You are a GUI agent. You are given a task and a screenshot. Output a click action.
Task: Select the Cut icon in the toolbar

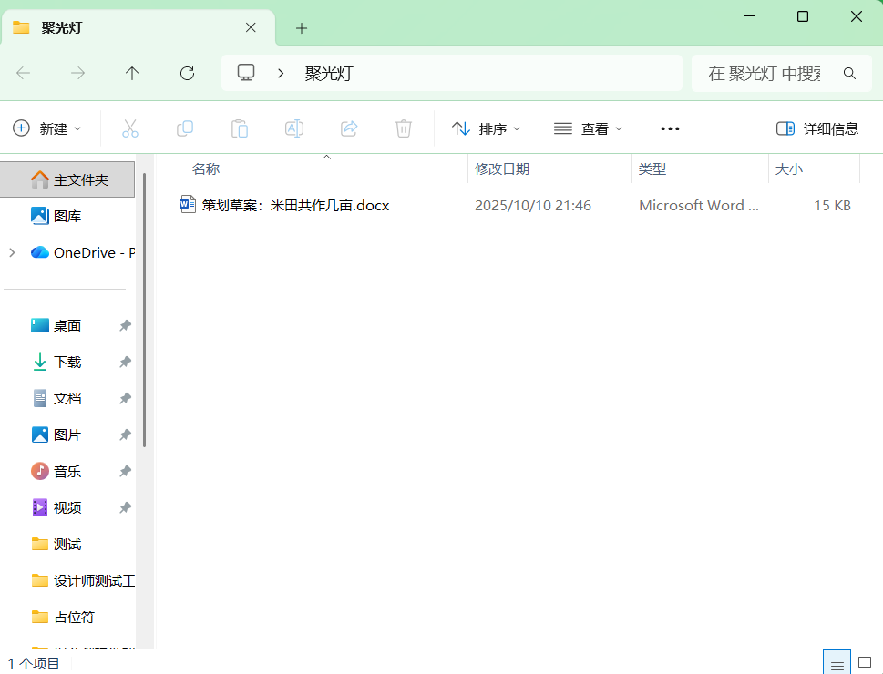coord(130,128)
